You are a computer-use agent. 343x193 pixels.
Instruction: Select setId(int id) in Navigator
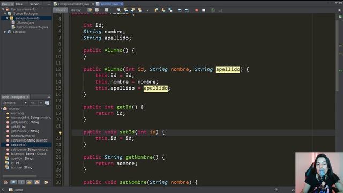pos(19,145)
